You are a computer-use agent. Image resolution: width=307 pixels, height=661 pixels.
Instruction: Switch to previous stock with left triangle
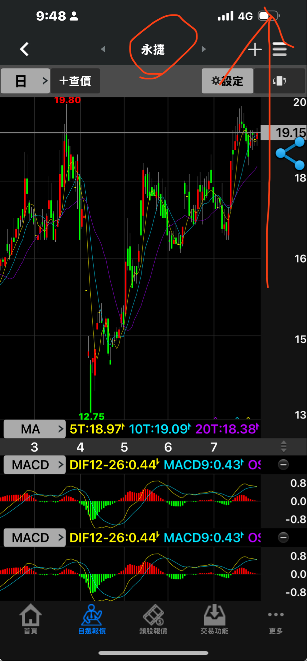click(x=103, y=49)
